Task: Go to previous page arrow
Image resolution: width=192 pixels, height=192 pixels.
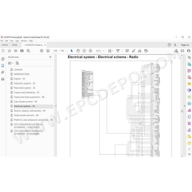Action: click(x=42, y=51)
